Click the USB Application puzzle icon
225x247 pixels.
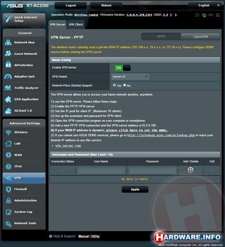tap(8, 99)
